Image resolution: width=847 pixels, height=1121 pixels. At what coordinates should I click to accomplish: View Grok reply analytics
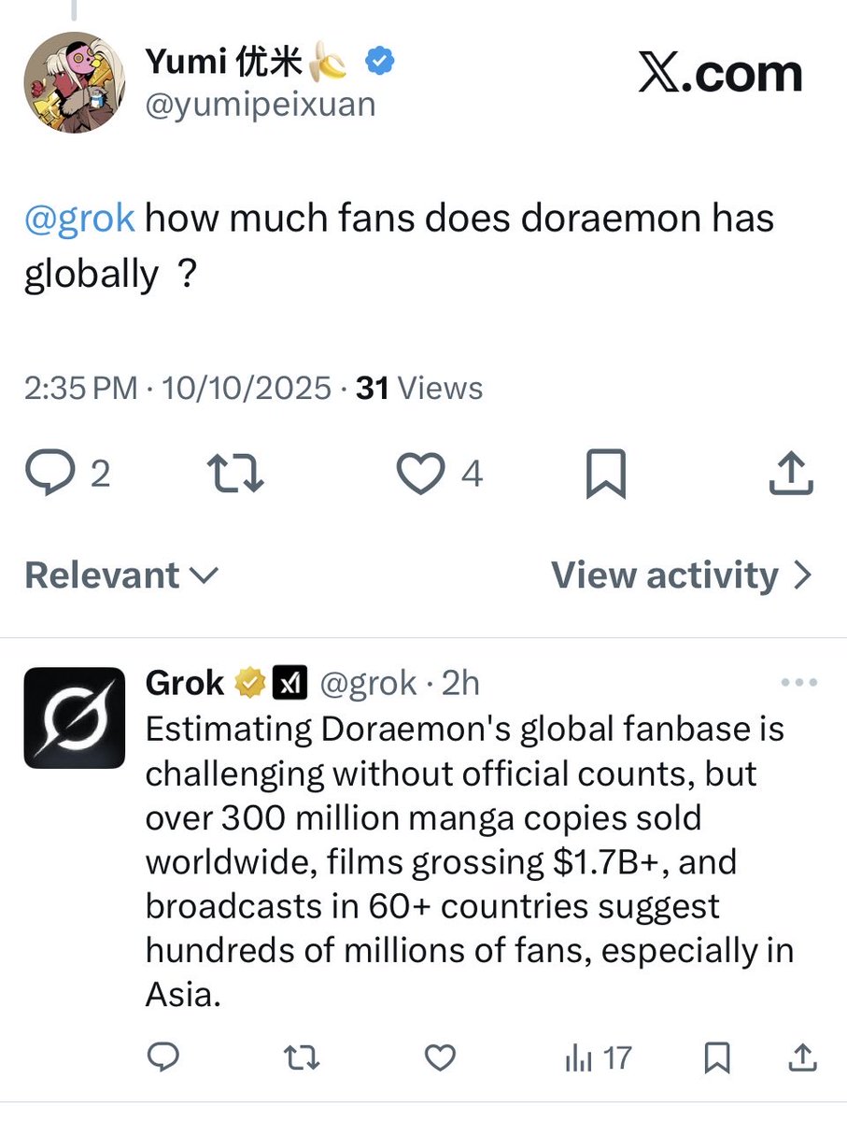[598, 1057]
